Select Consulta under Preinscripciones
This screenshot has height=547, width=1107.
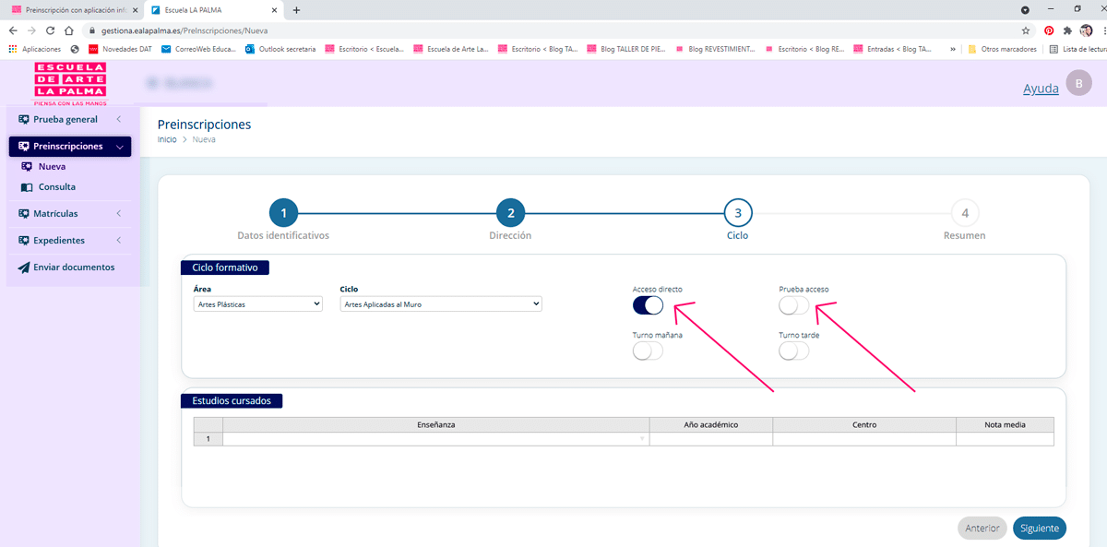click(57, 187)
